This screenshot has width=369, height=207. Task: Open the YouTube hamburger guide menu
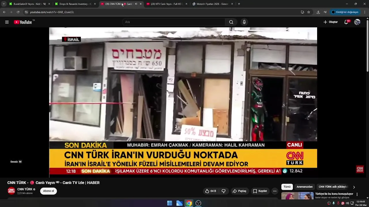point(7,22)
